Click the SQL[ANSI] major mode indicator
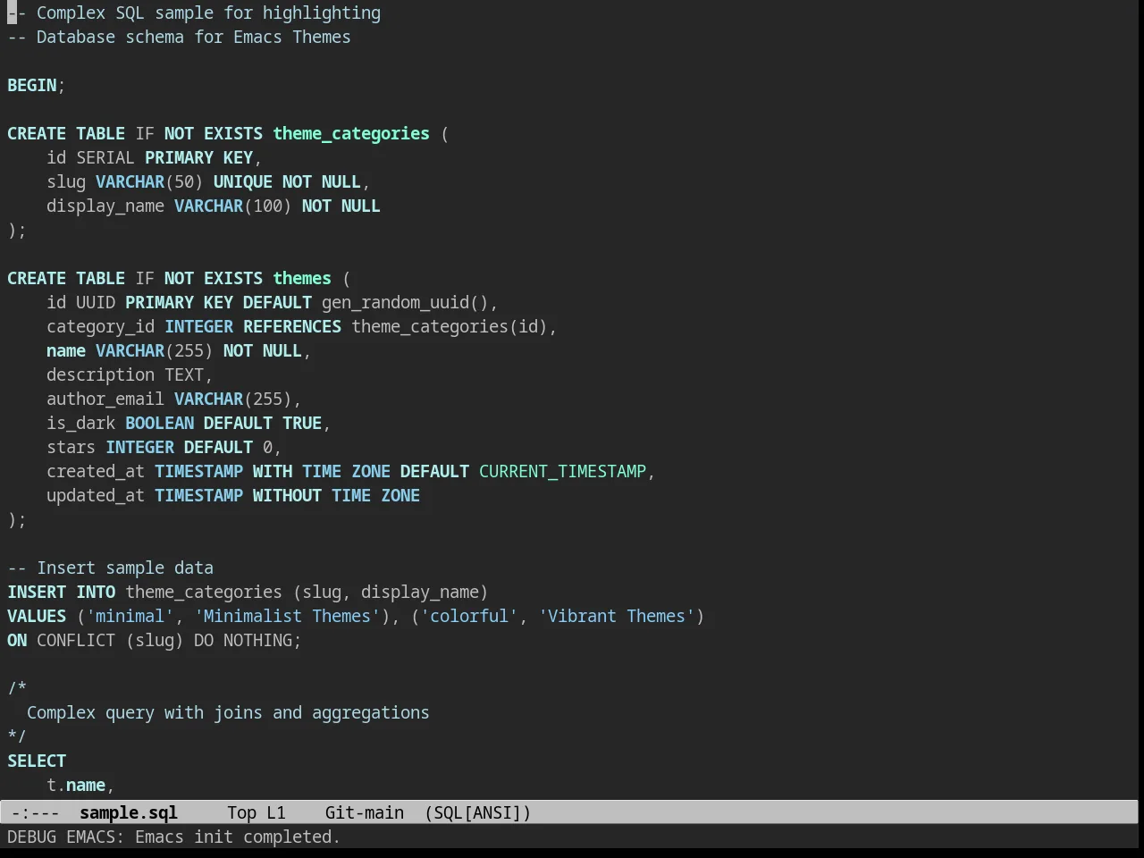 pos(478,812)
